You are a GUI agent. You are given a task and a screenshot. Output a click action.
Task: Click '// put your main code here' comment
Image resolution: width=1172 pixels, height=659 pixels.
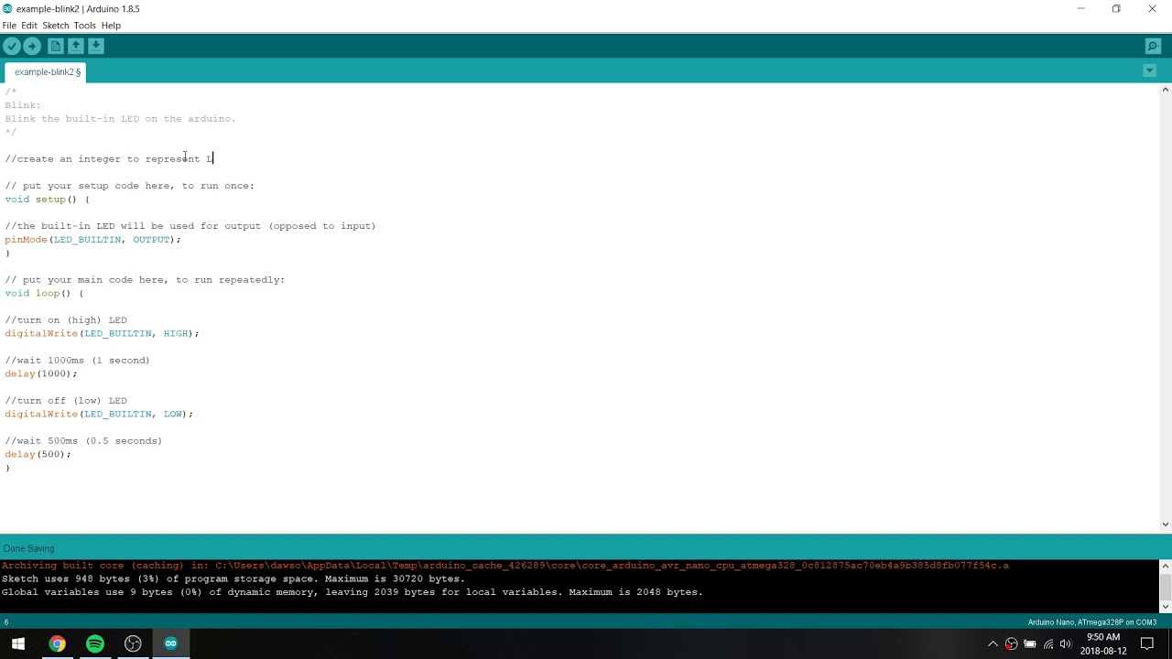(x=145, y=279)
